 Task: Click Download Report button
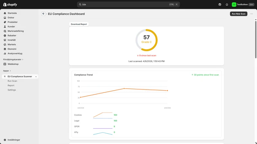[x=79, y=24]
